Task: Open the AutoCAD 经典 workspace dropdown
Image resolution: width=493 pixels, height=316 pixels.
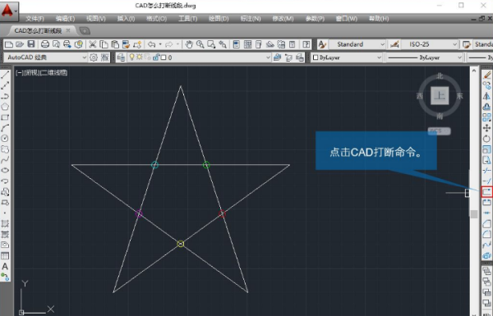Action: (x=46, y=57)
